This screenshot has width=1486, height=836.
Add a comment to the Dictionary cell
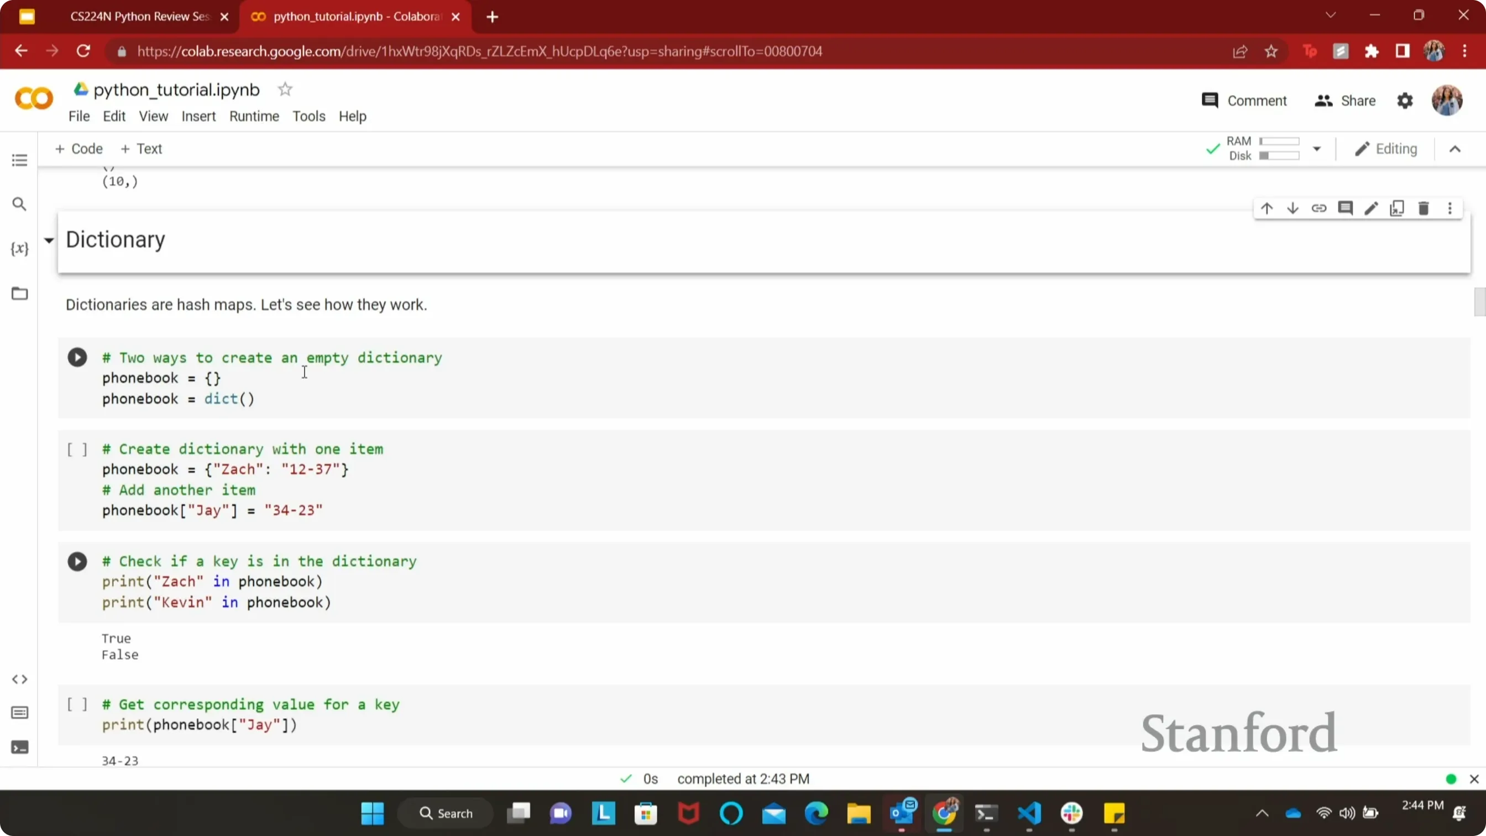point(1345,208)
